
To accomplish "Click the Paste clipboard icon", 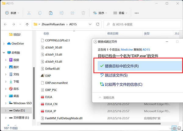I will pyautogui.click(x=51, y=13).
